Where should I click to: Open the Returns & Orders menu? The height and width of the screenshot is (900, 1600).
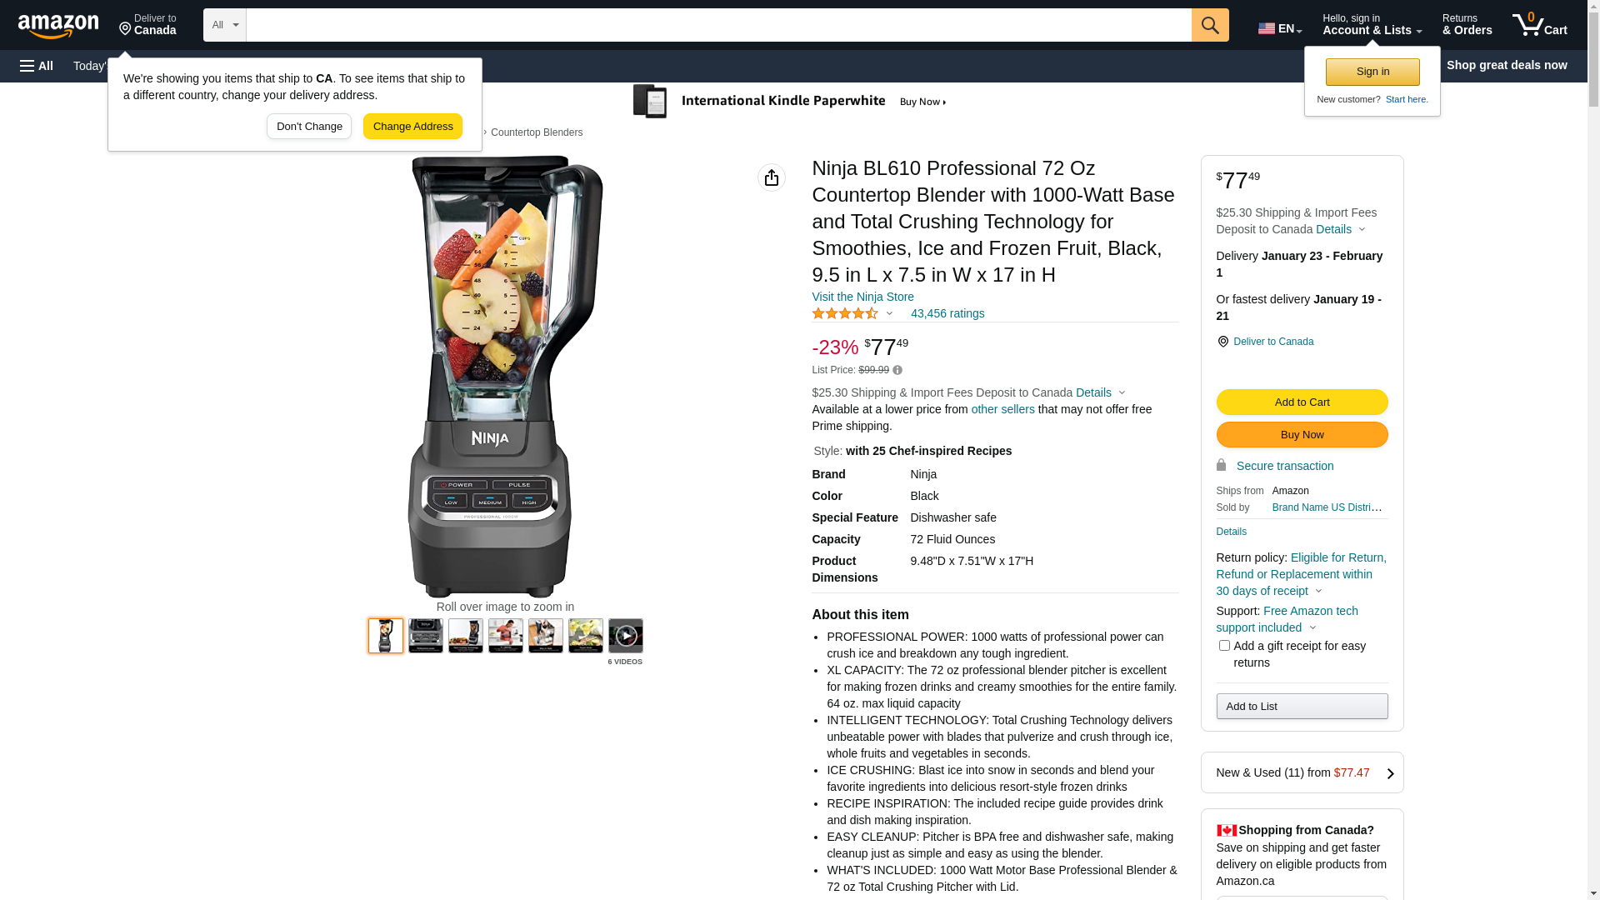click(x=1467, y=25)
